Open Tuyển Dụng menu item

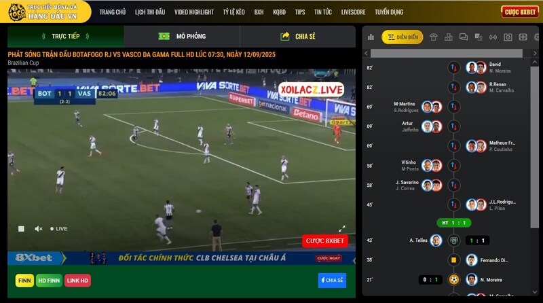[x=389, y=12]
